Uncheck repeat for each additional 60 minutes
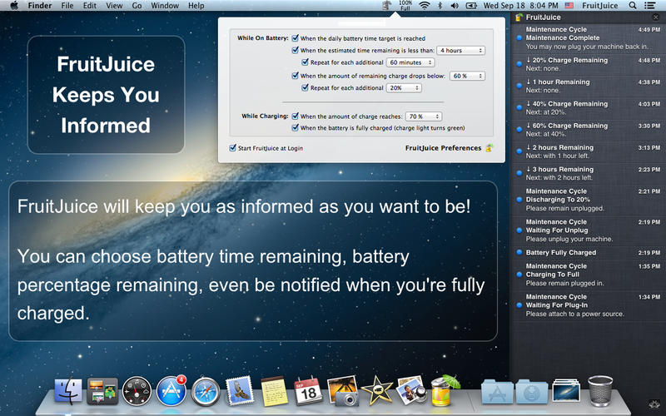 (305, 62)
